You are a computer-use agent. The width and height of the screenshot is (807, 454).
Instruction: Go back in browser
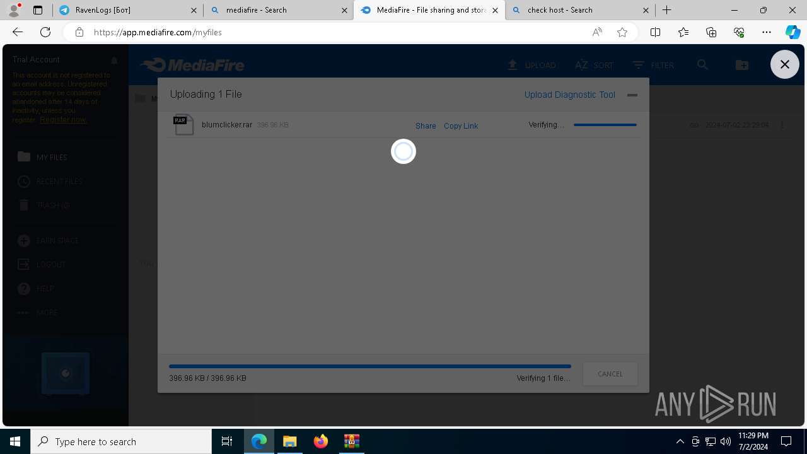(18, 32)
